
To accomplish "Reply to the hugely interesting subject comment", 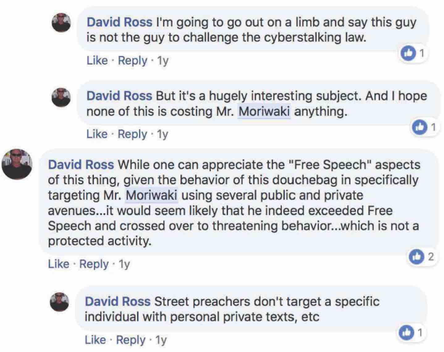I will click(133, 134).
